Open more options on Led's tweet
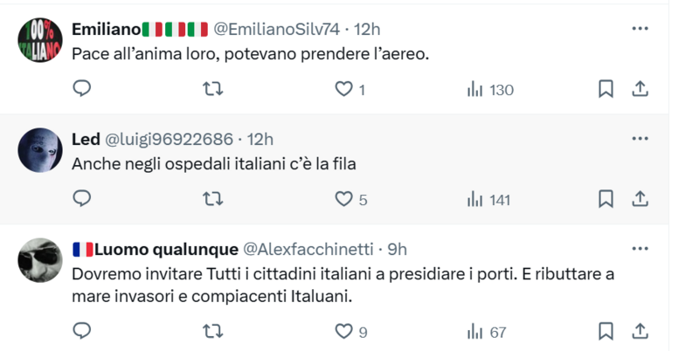 click(640, 139)
